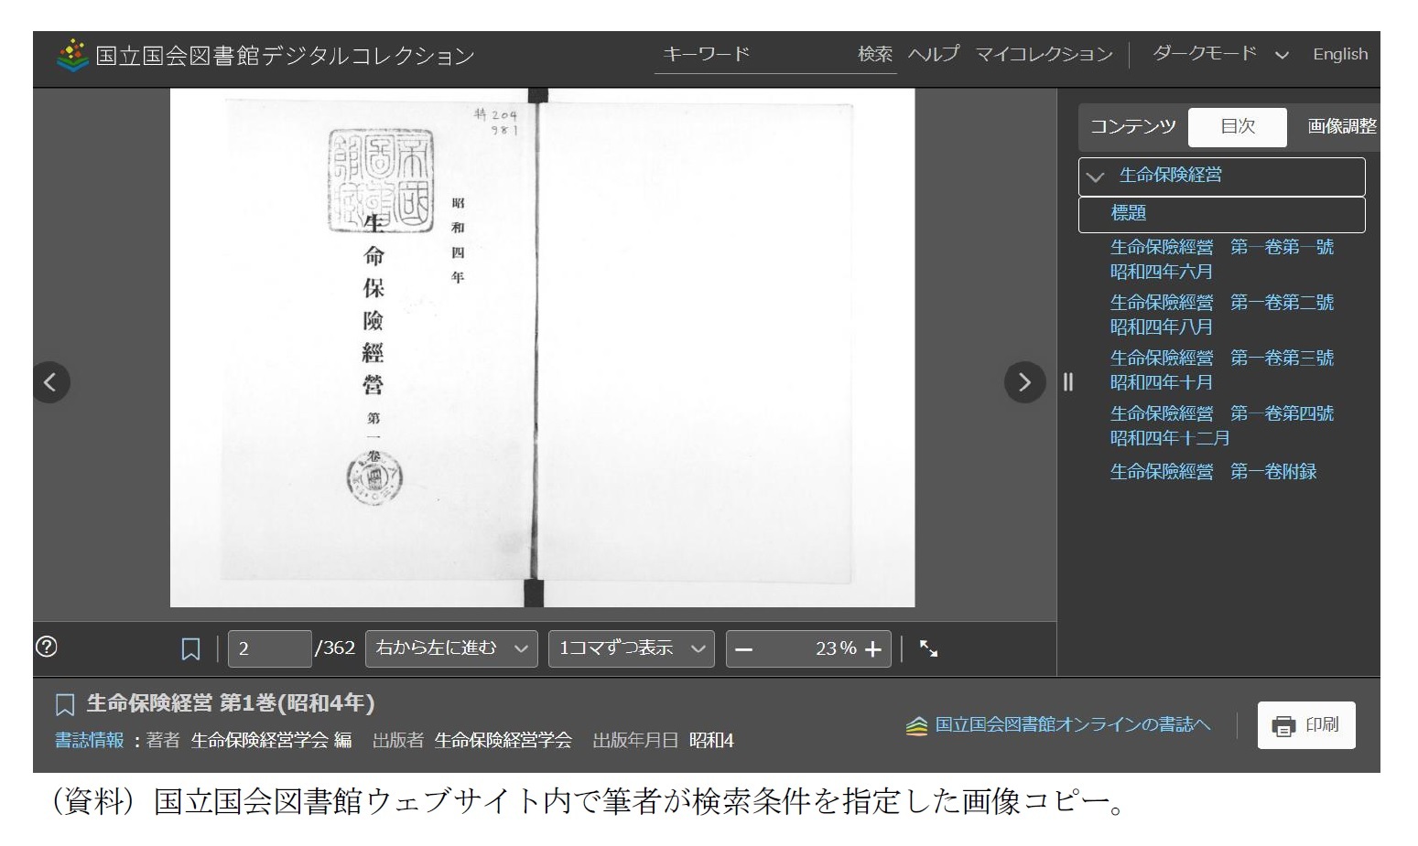
Task: Zoom out using the minus control
Action: click(744, 648)
